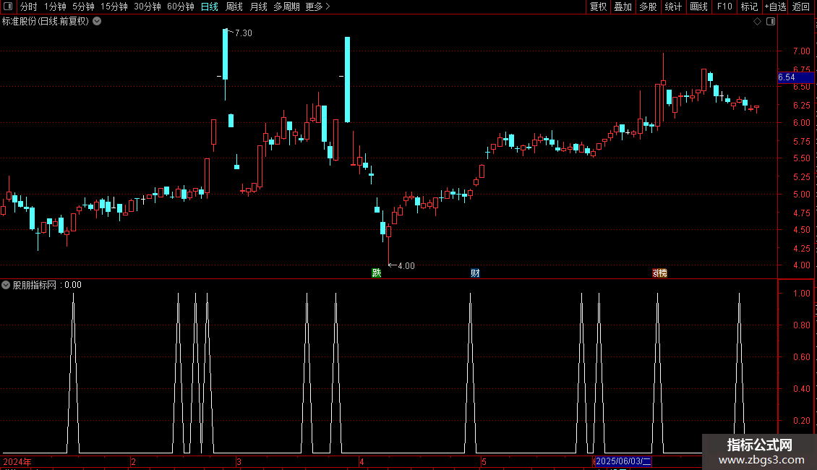The width and height of the screenshot is (817, 470).
Task: Switch to 周线 weekly period
Action: [234, 7]
